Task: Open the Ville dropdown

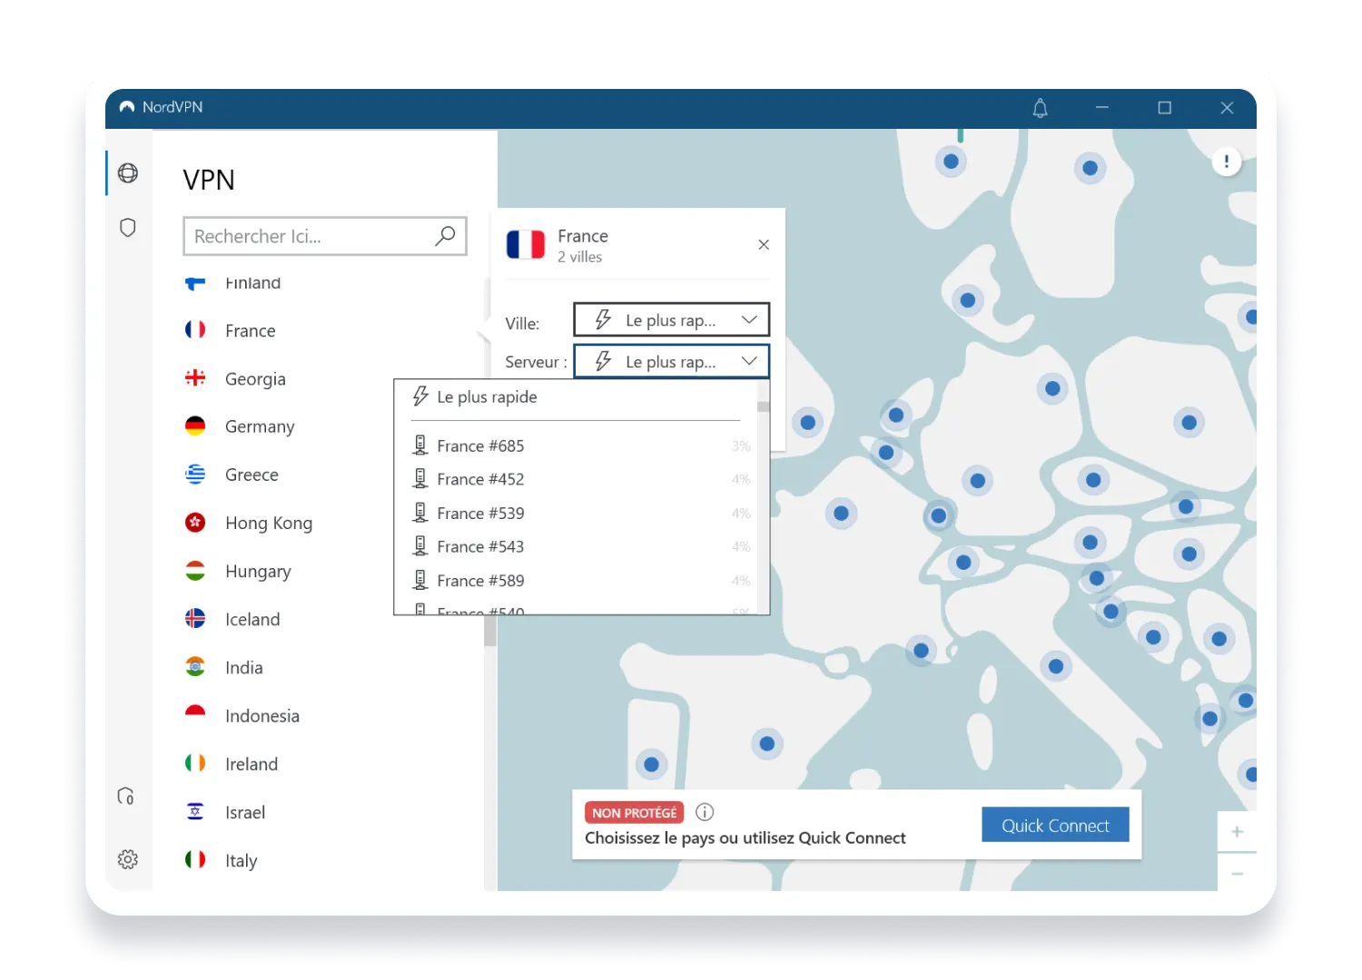Action: 671,319
